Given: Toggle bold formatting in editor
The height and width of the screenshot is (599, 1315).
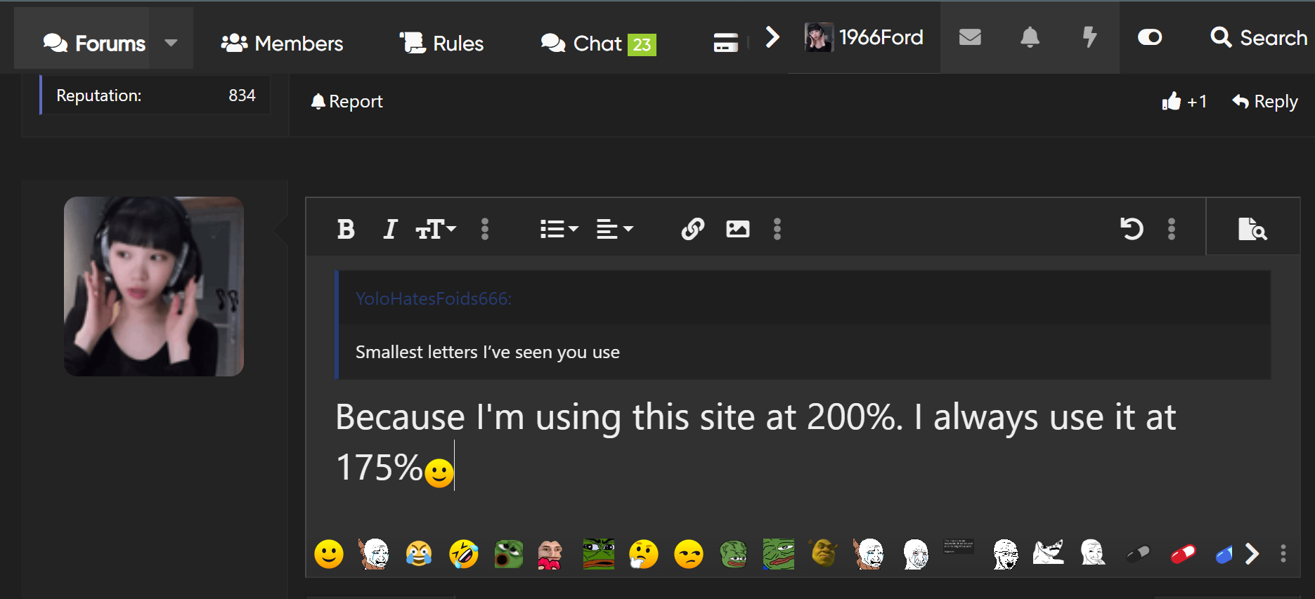Looking at the screenshot, I should [x=346, y=229].
